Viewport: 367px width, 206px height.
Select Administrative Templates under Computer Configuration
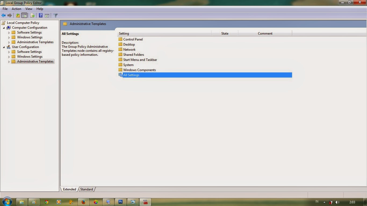tap(35, 42)
